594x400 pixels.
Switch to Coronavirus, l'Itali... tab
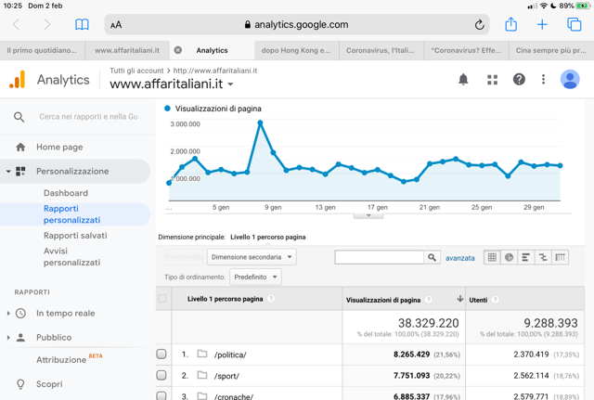coord(381,50)
